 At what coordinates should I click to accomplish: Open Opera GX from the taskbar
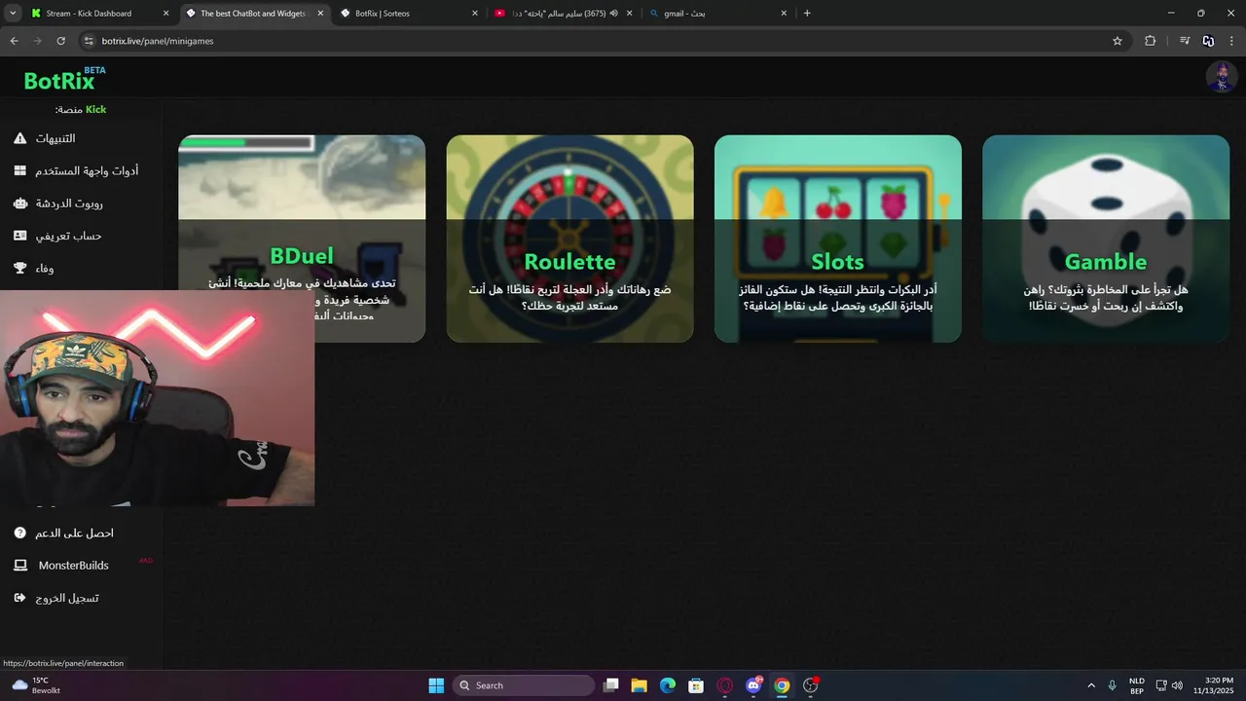[724, 685]
